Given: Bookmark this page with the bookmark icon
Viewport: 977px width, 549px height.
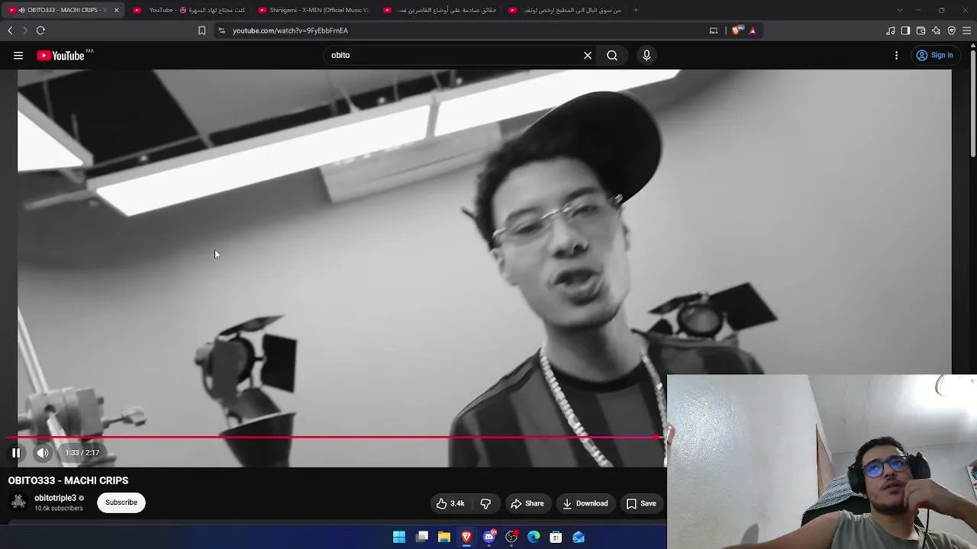Looking at the screenshot, I should (202, 30).
